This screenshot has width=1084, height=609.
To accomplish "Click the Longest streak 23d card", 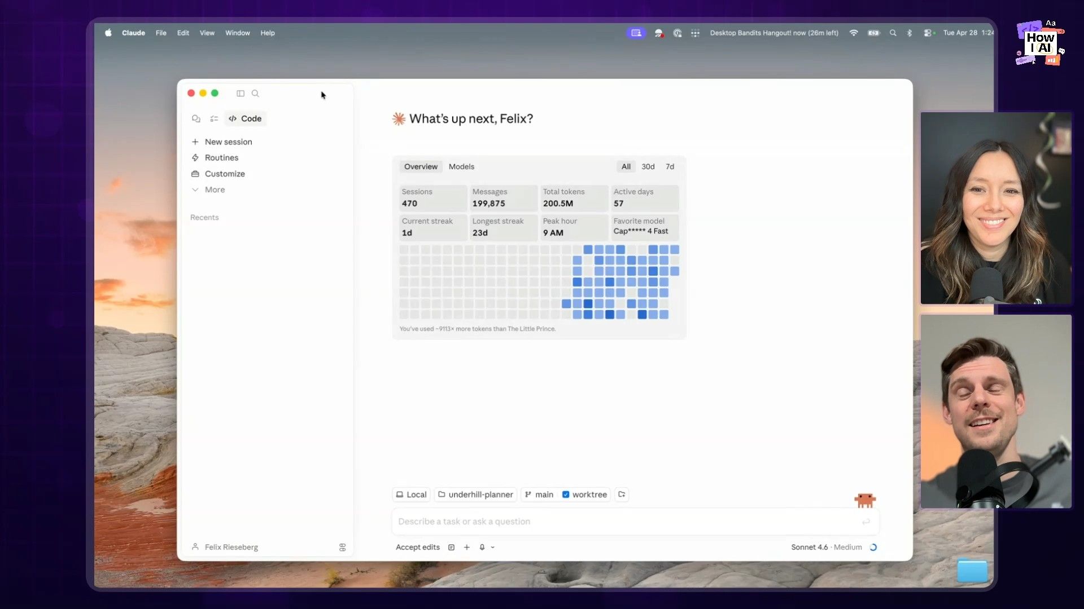I will click(x=504, y=227).
